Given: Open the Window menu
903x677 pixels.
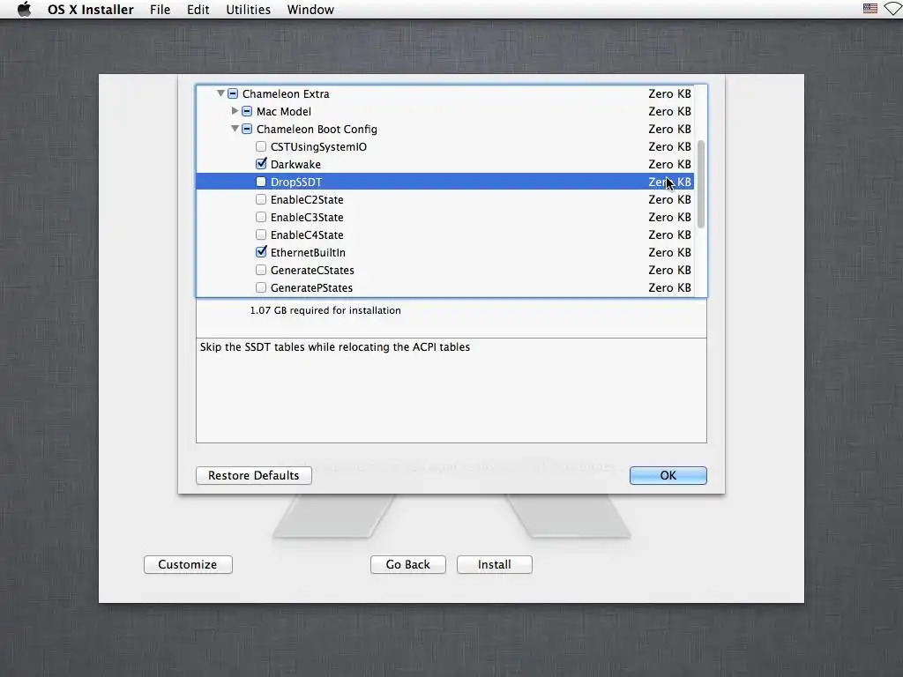Looking at the screenshot, I should tap(310, 9).
